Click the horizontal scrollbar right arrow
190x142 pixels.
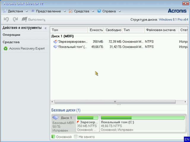point(185,102)
